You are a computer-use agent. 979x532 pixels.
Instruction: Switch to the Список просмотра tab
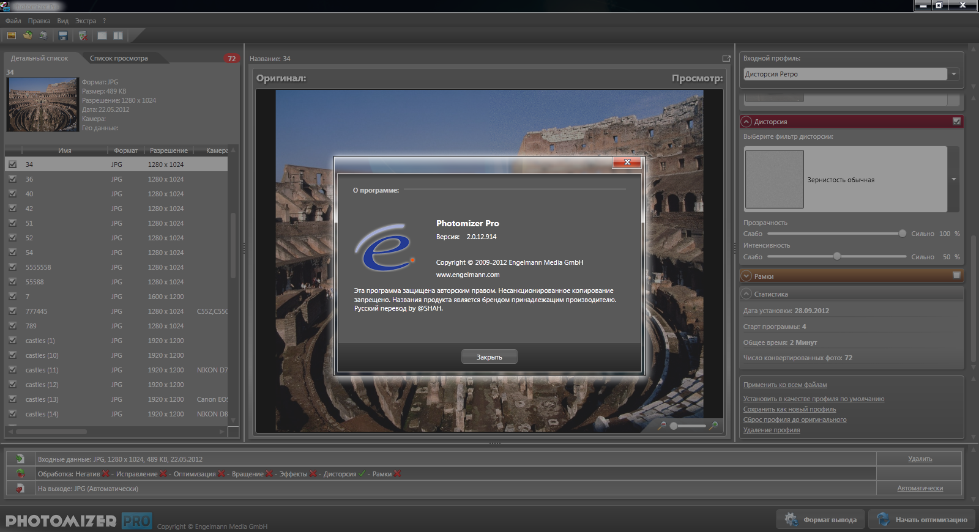[x=119, y=58]
